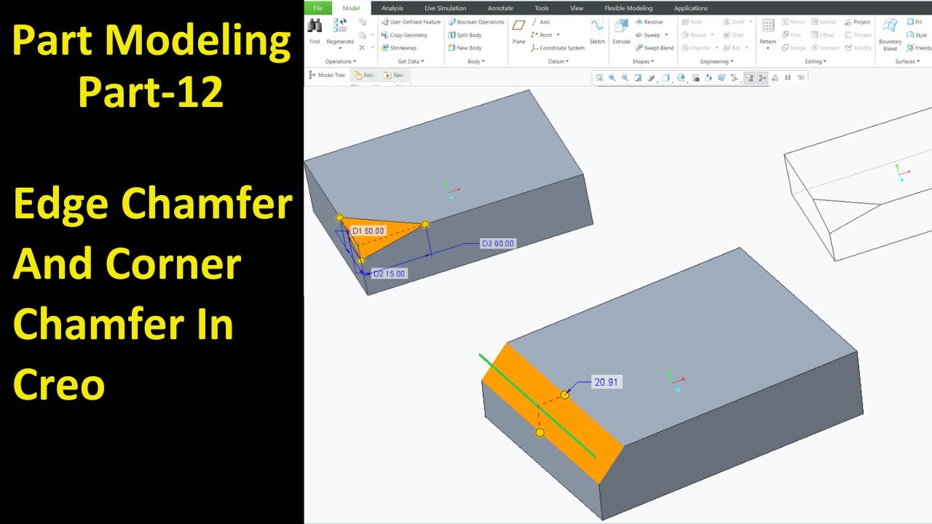The height and width of the screenshot is (524, 932).
Task: Open the Folder browser tab
Action: (x=364, y=75)
